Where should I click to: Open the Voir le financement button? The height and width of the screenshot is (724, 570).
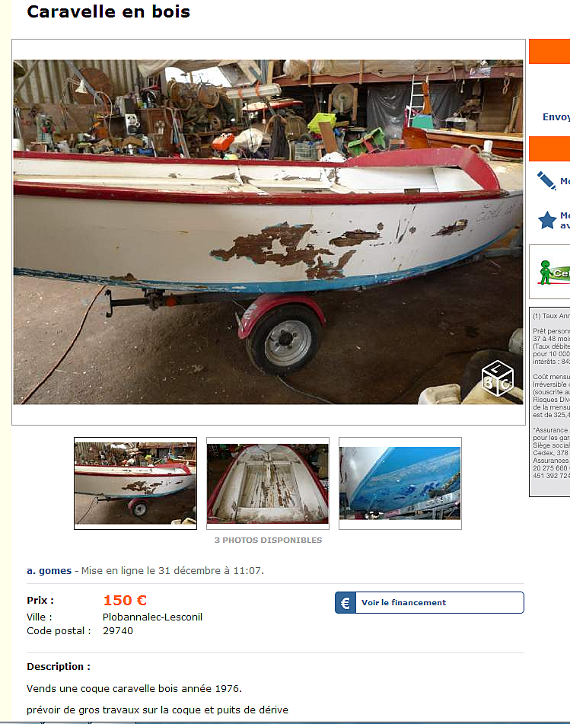(x=429, y=602)
